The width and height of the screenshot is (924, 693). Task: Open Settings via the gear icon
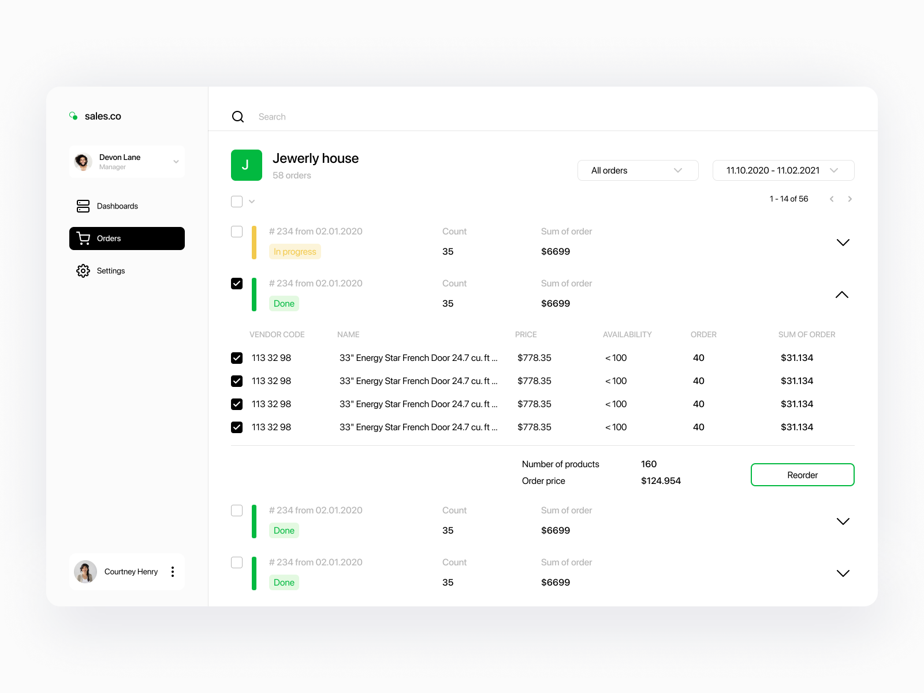point(83,270)
